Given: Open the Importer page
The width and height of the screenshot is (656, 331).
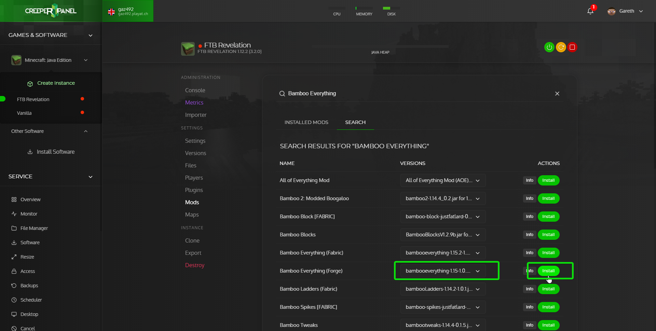Looking at the screenshot, I should pos(196,115).
